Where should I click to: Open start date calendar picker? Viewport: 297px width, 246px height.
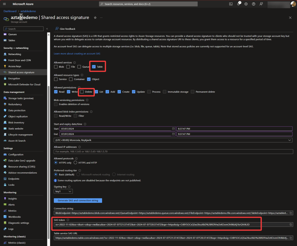click(173, 129)
